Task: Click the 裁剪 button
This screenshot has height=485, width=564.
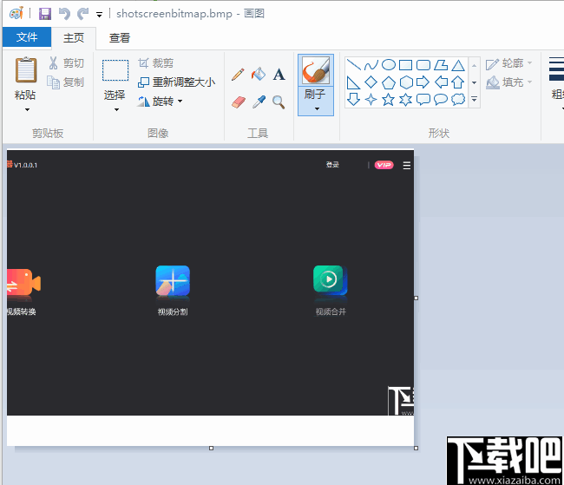Action: pyautogui.click(x=155, y=63)
